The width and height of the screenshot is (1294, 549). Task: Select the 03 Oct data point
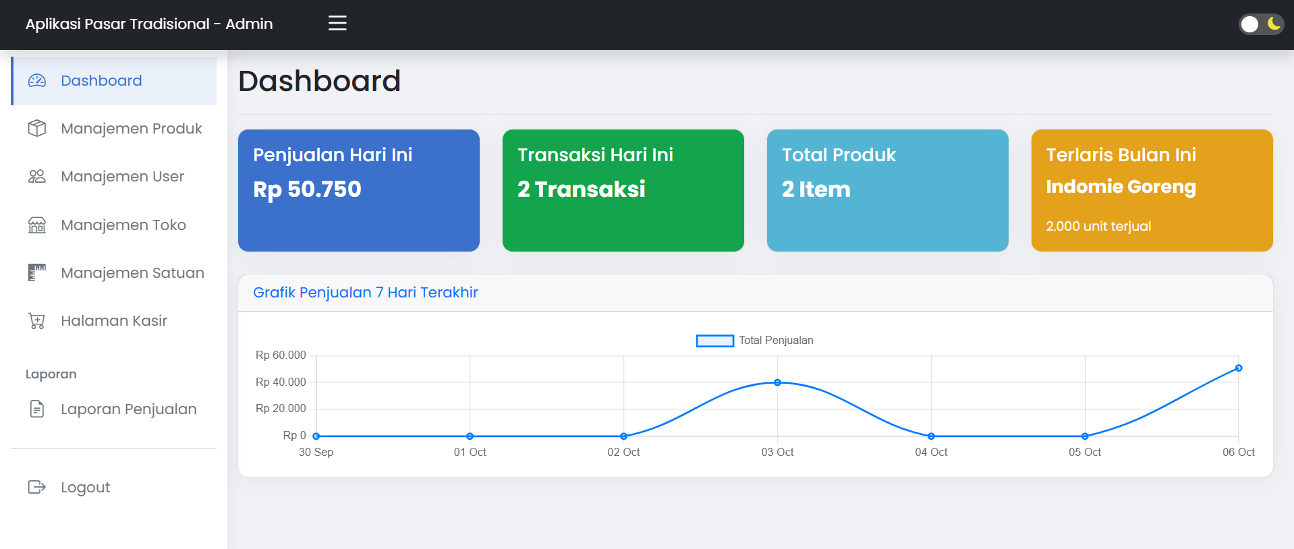click(777, 382)
